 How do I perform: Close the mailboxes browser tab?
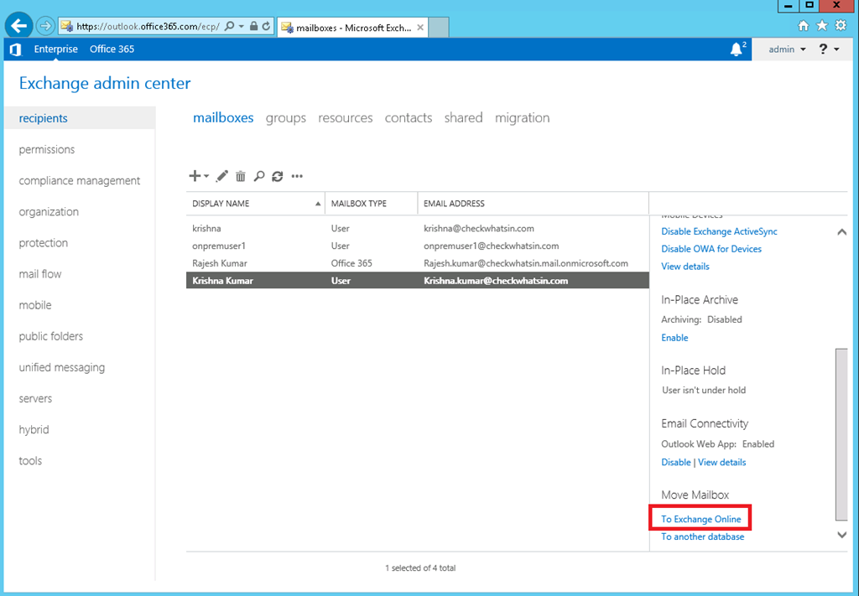(x=420, y=28)
